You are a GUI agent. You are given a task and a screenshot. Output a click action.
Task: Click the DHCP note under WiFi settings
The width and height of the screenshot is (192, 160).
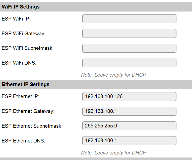pyautogui.click(x=113, y=75)
